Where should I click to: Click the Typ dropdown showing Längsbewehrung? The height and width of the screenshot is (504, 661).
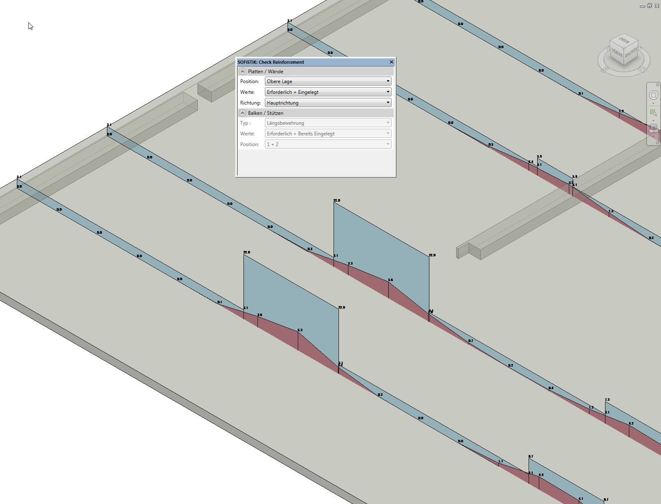[328, 123]
